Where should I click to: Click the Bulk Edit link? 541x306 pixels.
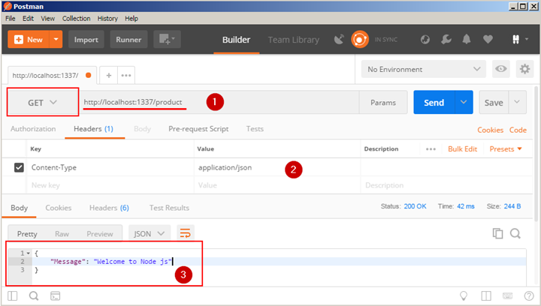pyautogui.click(x=462, y=149)
